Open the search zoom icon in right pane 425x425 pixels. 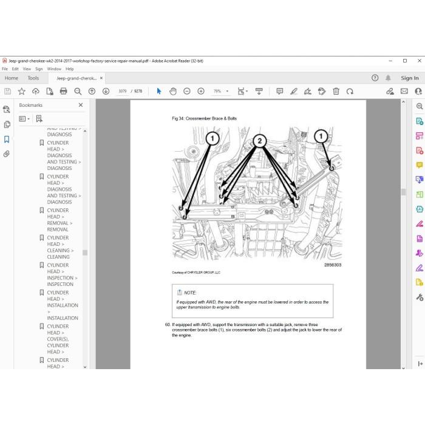(x=420, y=106)
